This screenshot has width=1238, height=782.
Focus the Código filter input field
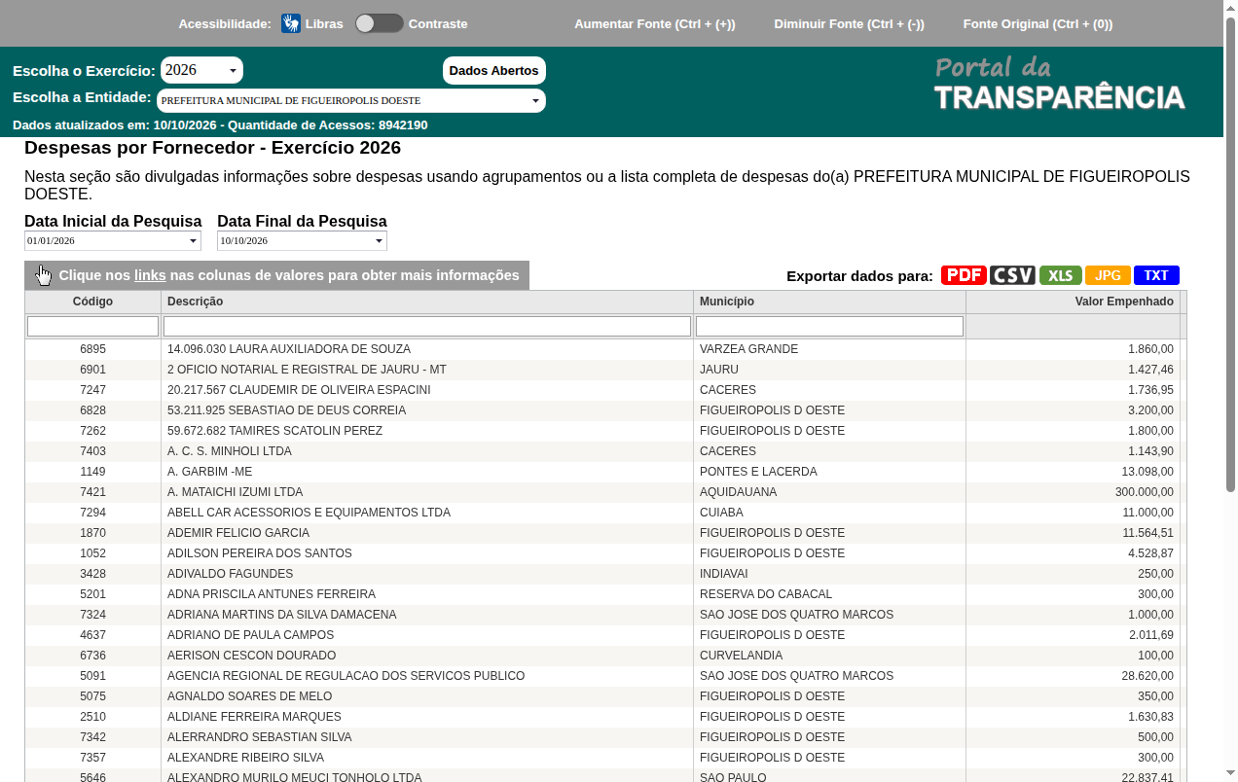click(92, 326)
